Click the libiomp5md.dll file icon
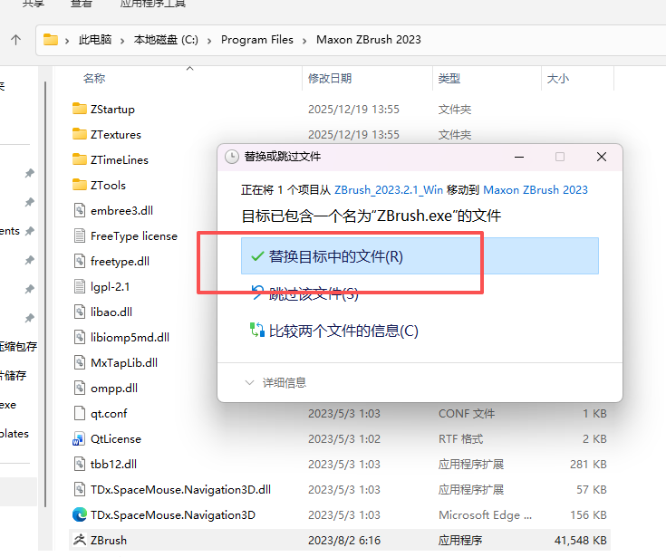This screenshot has width=666, height=557. [x=80, y=337]
